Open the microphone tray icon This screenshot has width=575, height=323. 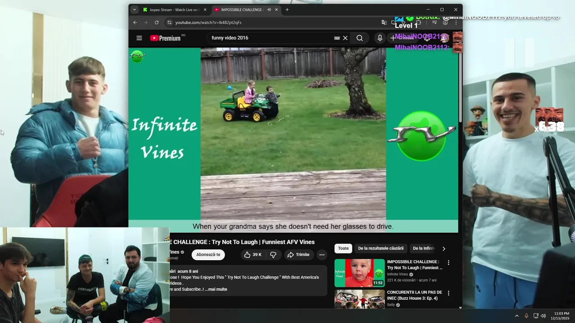526,316
